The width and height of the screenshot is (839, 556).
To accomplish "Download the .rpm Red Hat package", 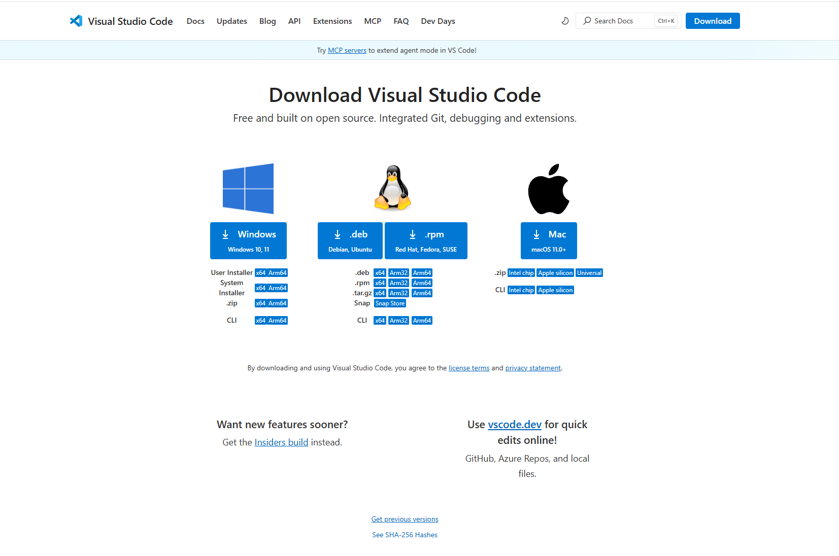I will click(426, 240).
